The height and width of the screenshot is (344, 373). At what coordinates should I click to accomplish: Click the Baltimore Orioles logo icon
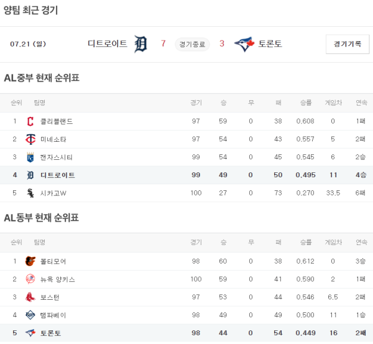click(30, 261)
